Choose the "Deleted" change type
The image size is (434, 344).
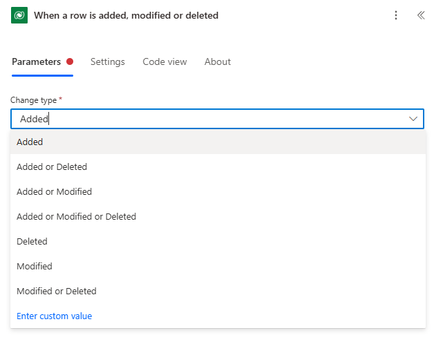(32, 241)
